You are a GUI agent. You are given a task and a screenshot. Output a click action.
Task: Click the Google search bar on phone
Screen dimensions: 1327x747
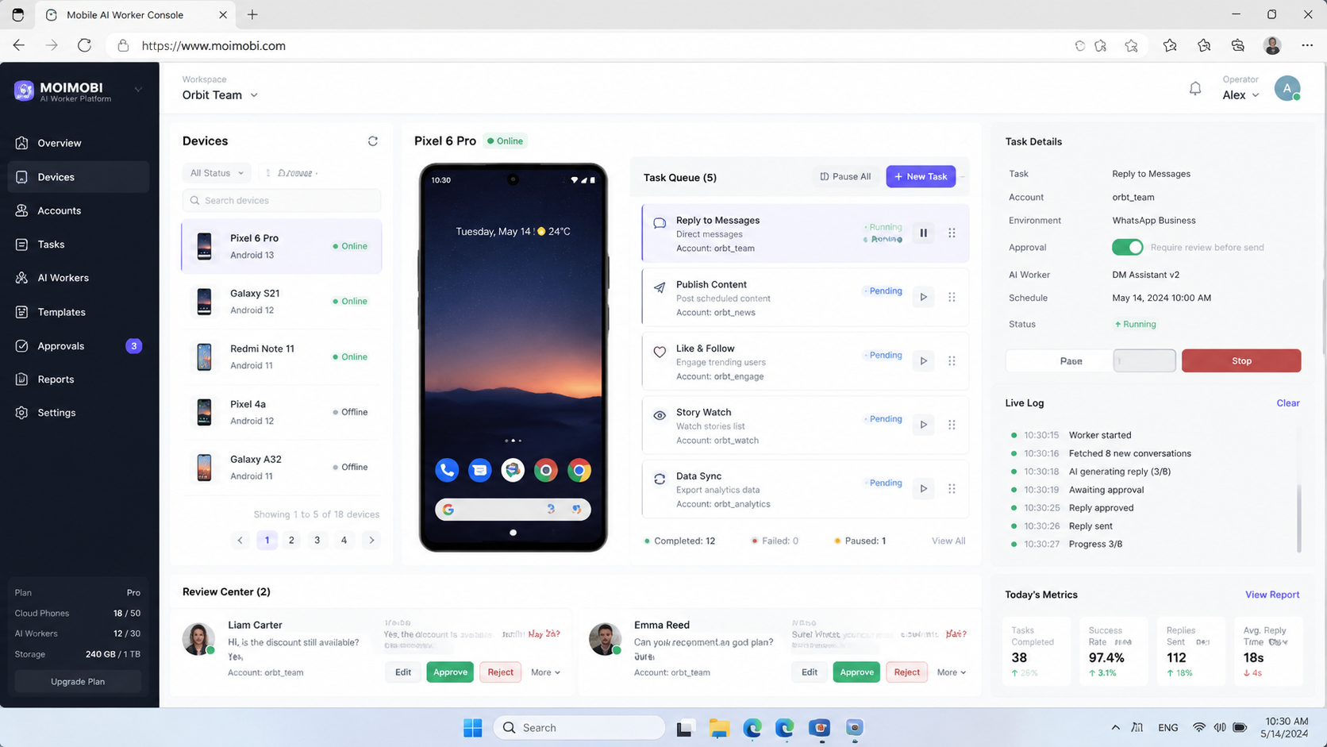pyautogui.click(x=513, y=510)
